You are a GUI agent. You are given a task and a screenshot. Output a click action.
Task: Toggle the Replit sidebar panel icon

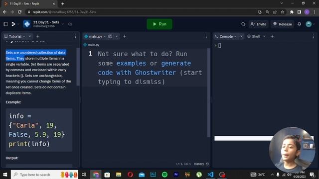pyautogui.click(x=5, y=24)
